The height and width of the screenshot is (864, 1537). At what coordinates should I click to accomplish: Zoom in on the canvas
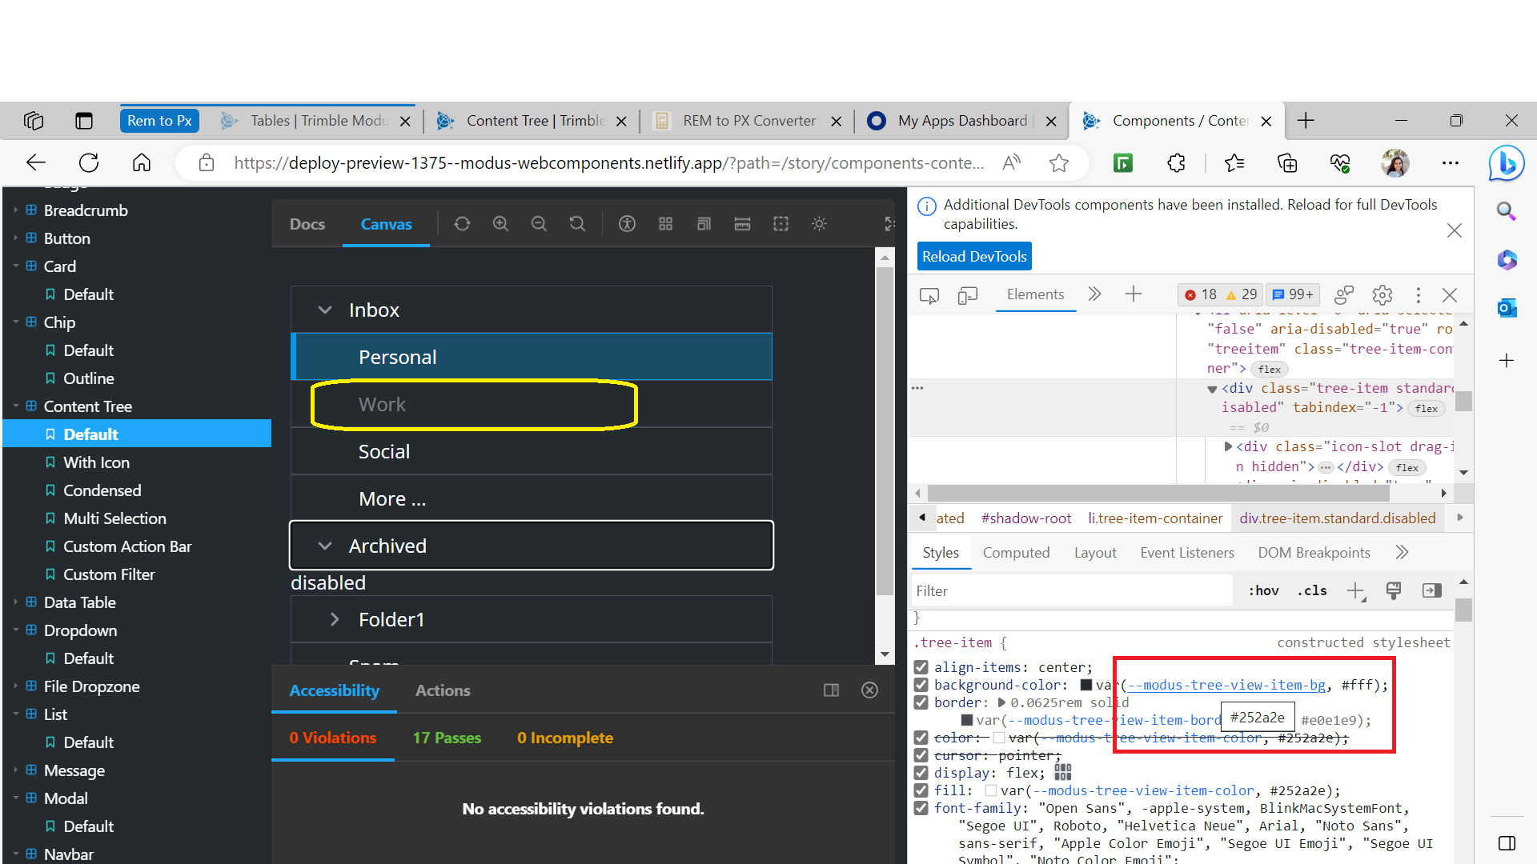500,224
